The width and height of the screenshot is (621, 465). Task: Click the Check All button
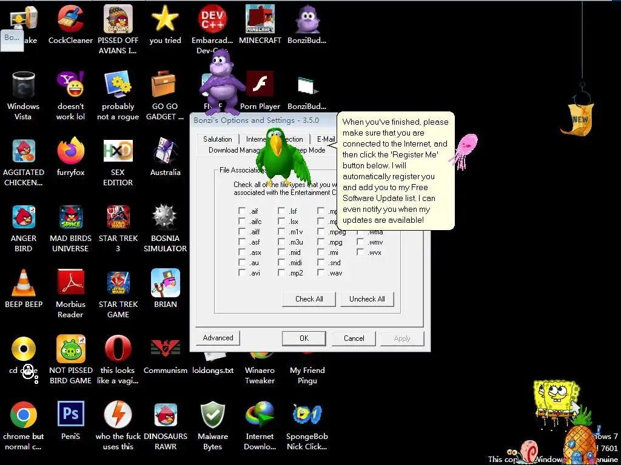pos(309,299)
